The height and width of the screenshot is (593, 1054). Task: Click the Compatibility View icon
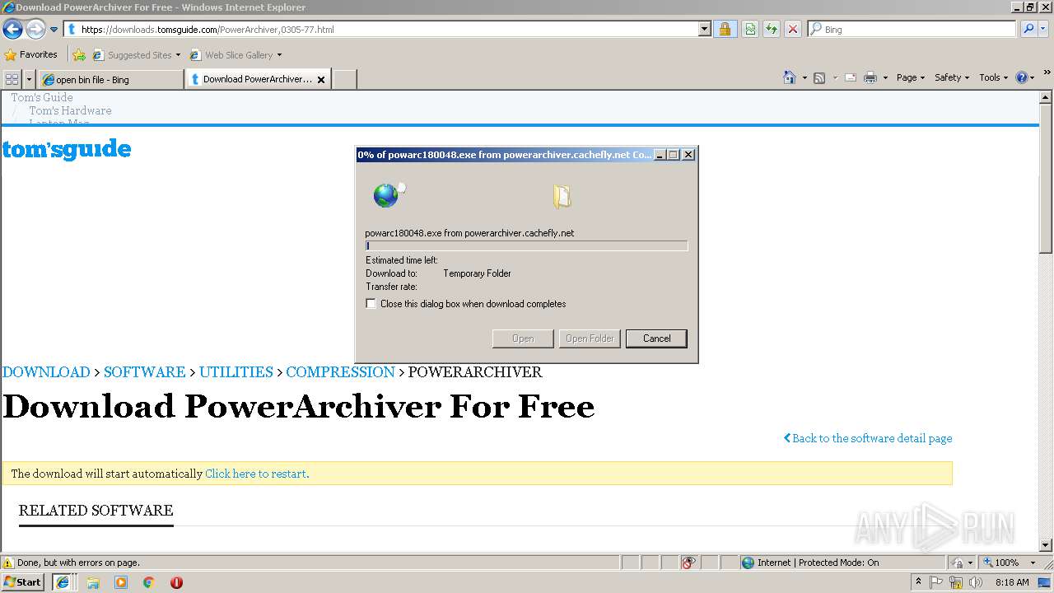pos(750,29)
